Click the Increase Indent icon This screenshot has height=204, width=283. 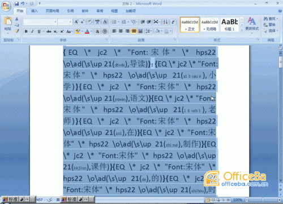click(x=149, y=22)
